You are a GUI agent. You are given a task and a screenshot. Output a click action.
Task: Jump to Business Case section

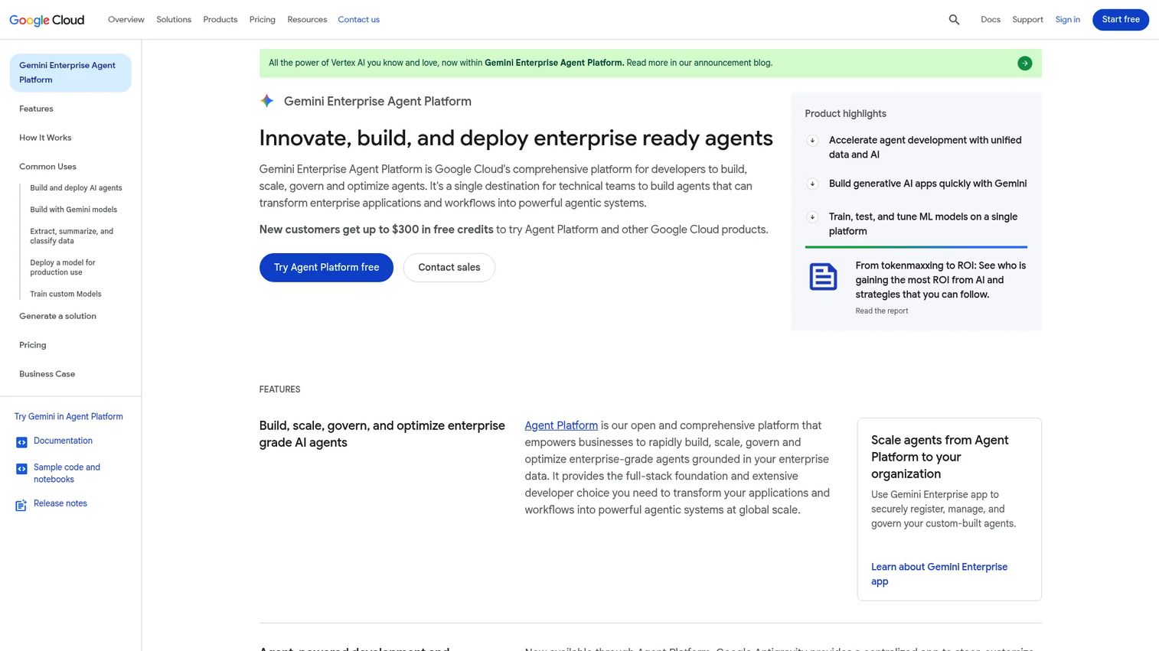(47, 374)
